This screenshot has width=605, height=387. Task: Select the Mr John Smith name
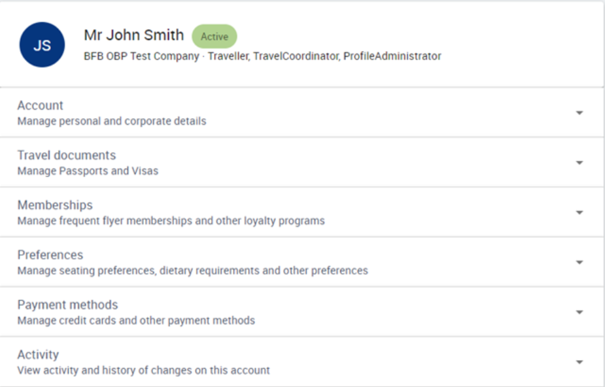pos(134,35)
